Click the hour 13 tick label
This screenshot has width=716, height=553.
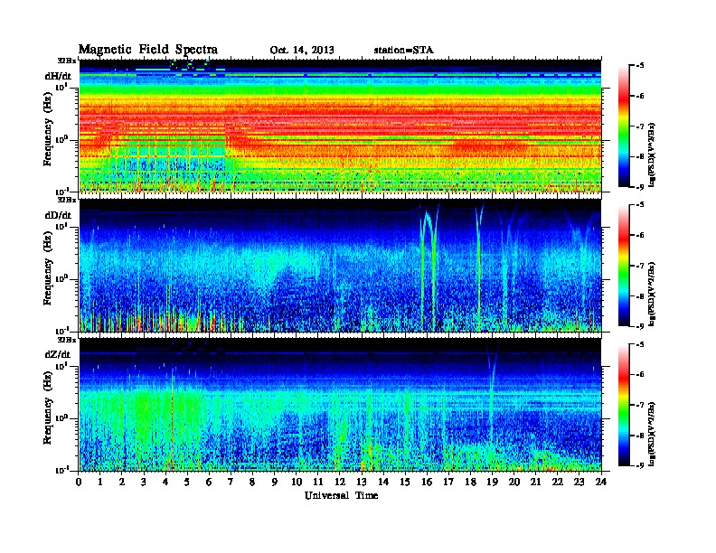(362, 482)
